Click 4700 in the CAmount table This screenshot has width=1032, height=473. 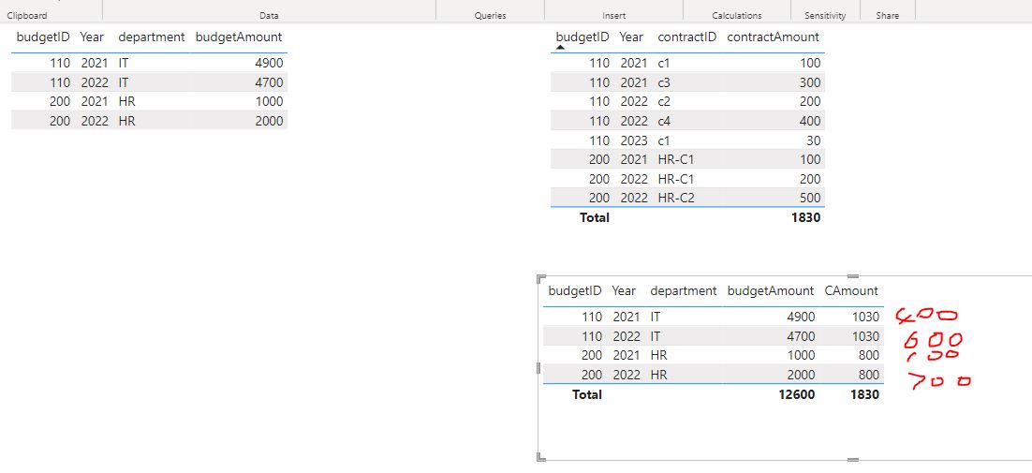tap(801, 336)
